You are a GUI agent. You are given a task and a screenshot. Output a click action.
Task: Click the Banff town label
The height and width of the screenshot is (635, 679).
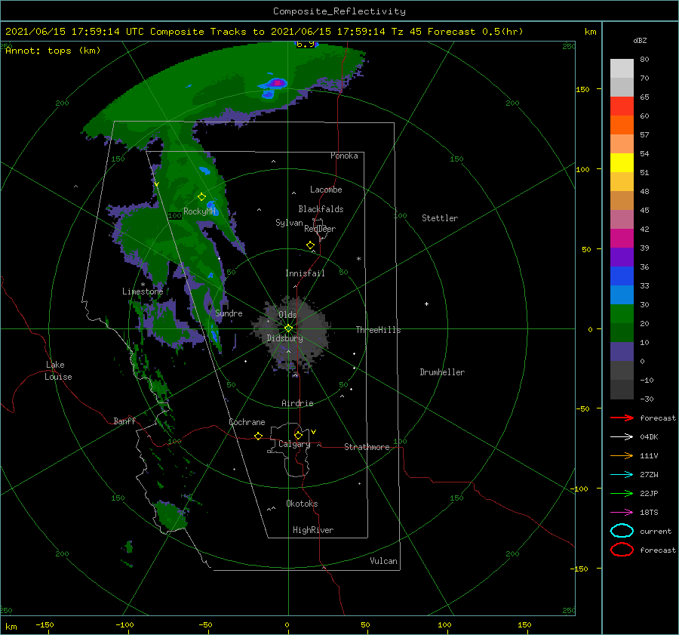click(x=124, y=421)
